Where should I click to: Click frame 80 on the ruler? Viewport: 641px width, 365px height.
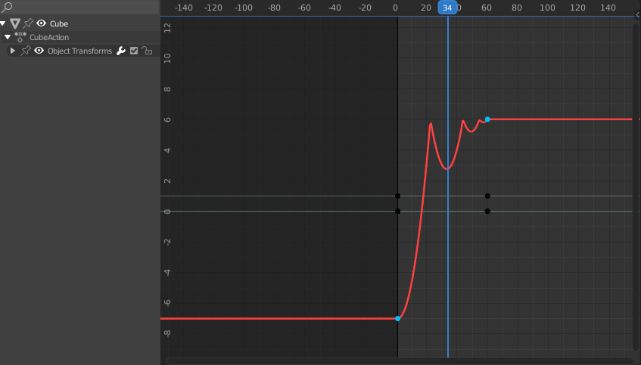coord(517,8)
